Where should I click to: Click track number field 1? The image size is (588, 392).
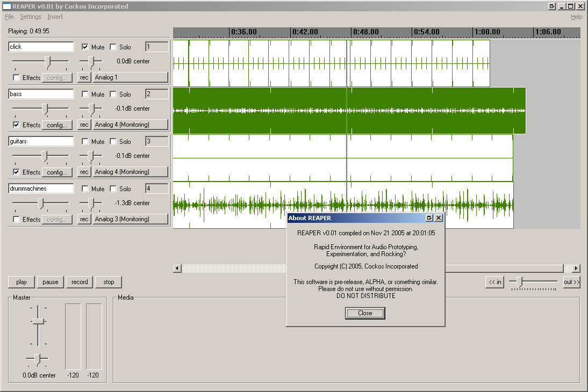point(157,47)
